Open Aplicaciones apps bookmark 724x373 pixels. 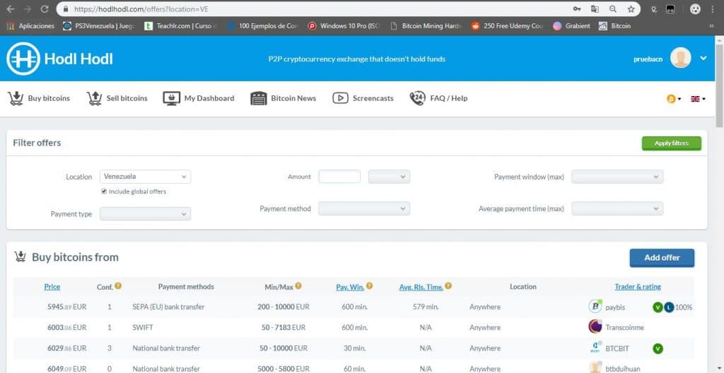tap(30, 26)
